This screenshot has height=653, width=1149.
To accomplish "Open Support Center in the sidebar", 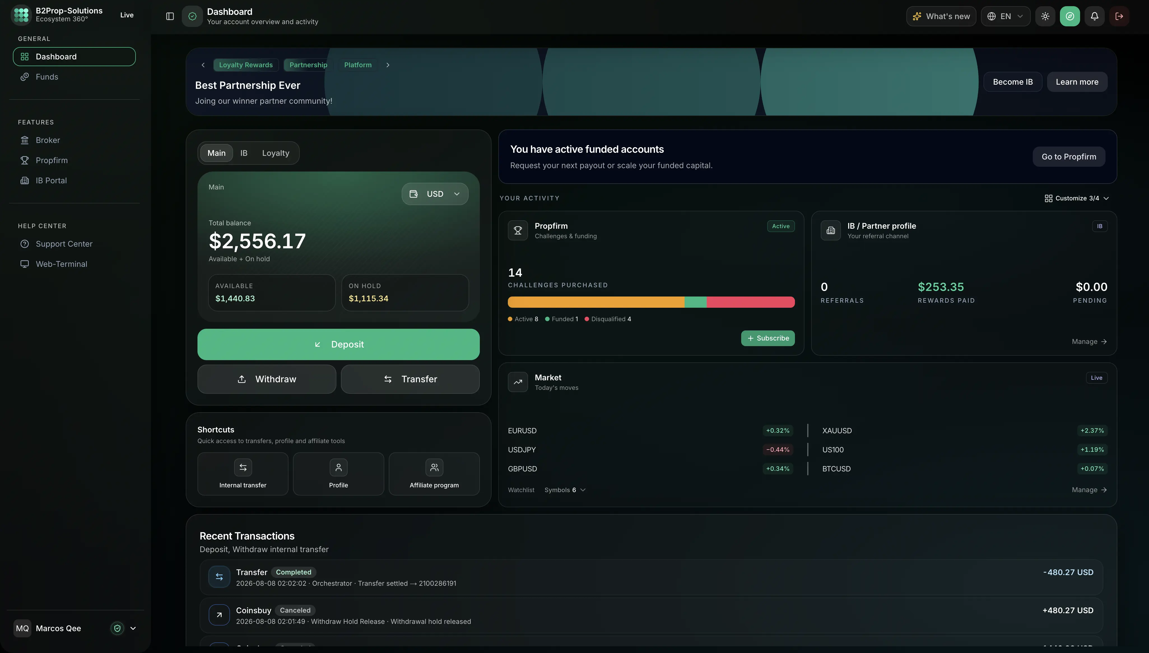I will coord(75,244).
